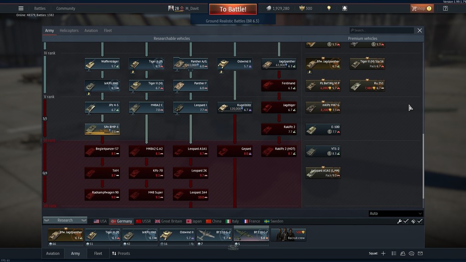Select the Sweden nation tab

pos(274,222)
